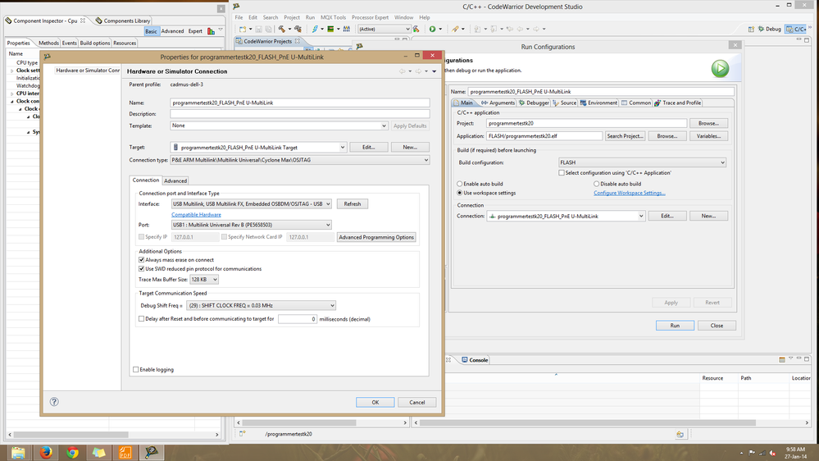Open the Connection type dropdown
Screen dimensions: 819x461
426,161
